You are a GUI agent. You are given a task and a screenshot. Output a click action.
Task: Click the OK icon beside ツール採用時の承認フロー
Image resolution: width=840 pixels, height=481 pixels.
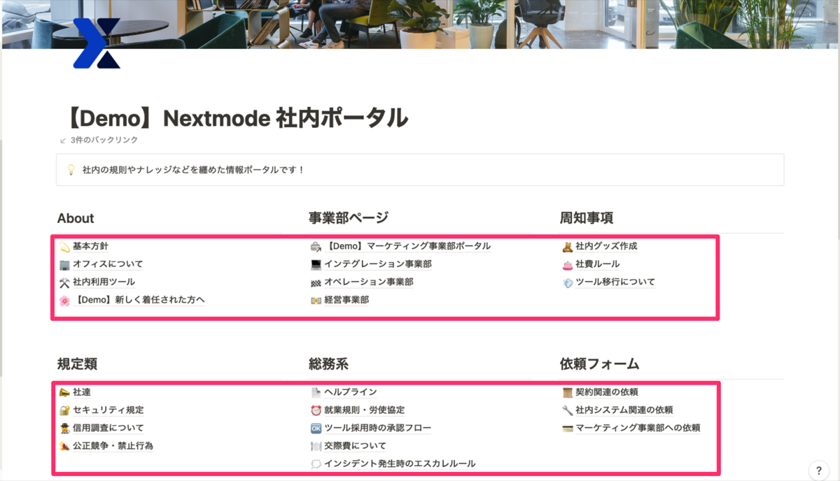[x=316, y=427]
